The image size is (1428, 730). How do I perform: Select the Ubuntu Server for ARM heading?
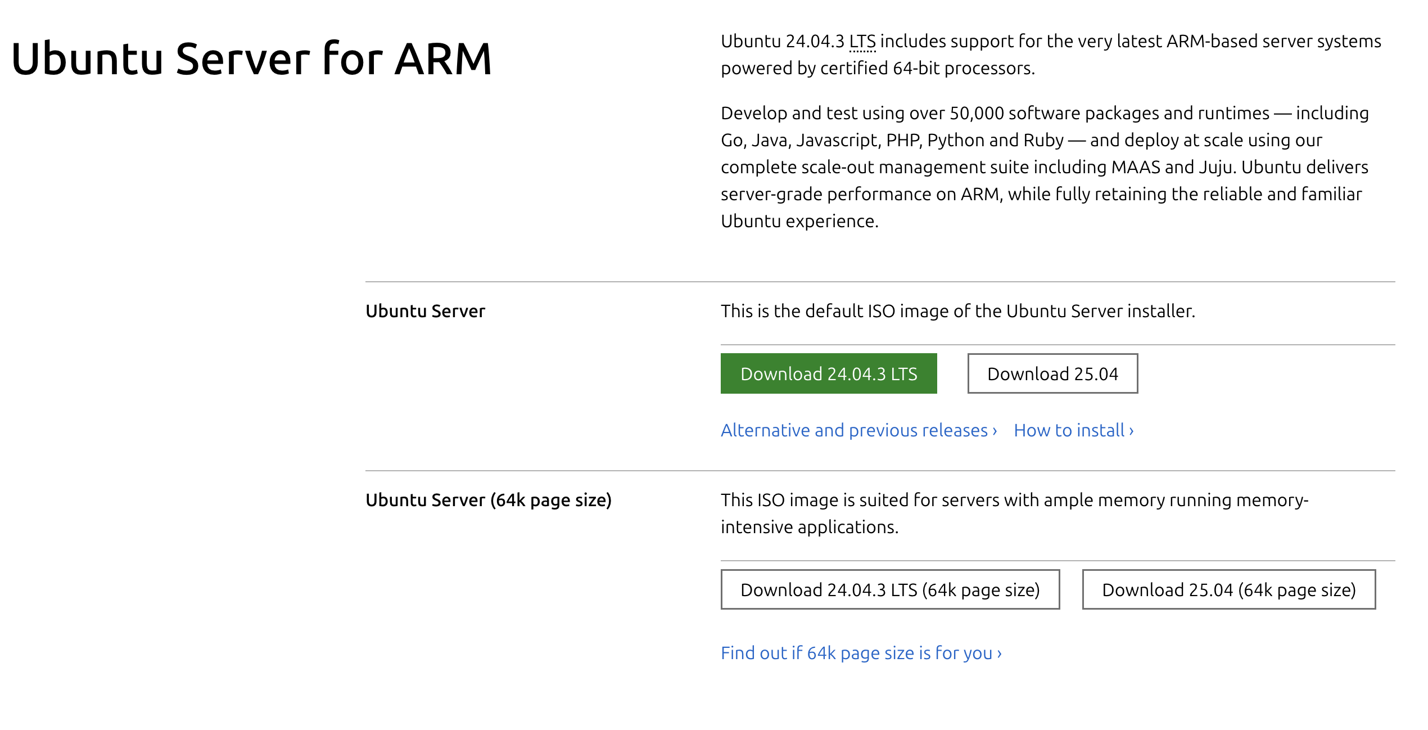click(x=251, y=58)
